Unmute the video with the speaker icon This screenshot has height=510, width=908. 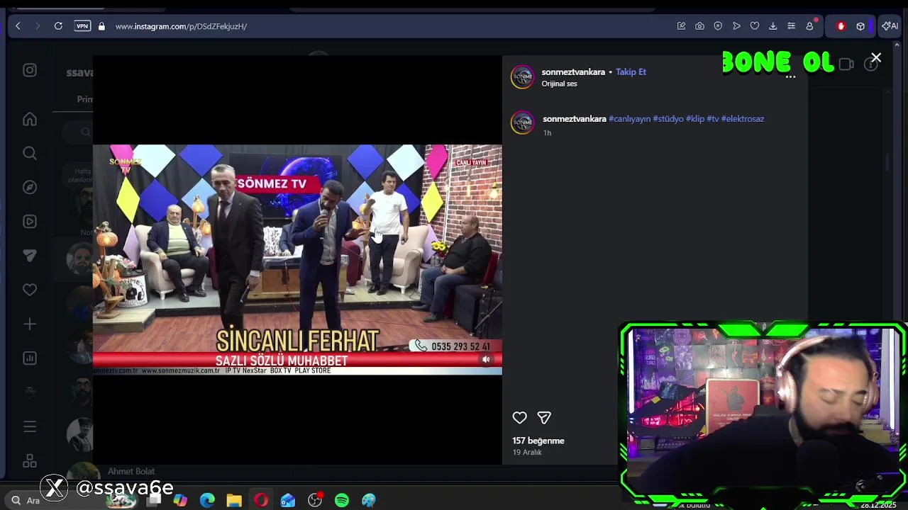point(486,360)
